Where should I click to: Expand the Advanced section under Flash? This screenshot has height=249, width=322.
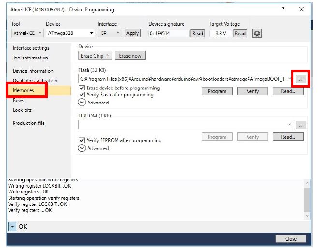tap(82, 103)
